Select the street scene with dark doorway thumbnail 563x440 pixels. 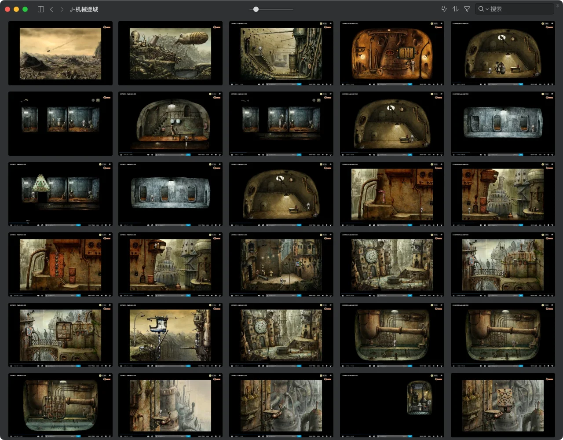[x=281, y=264]
